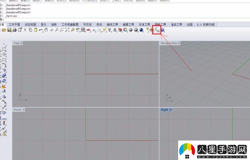Click the Front viewport title label
The width and height of the screenshot is (250, 160).
[x=18, y=110]
